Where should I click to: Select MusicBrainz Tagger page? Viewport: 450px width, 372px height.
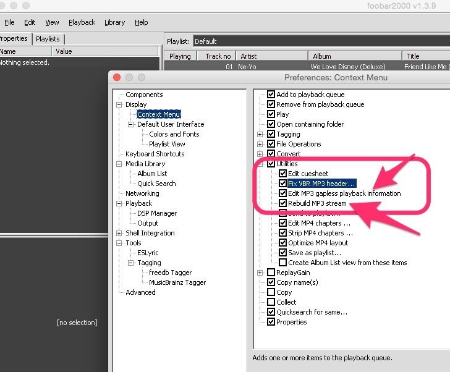pyautogui.click(x=177, y=282)
